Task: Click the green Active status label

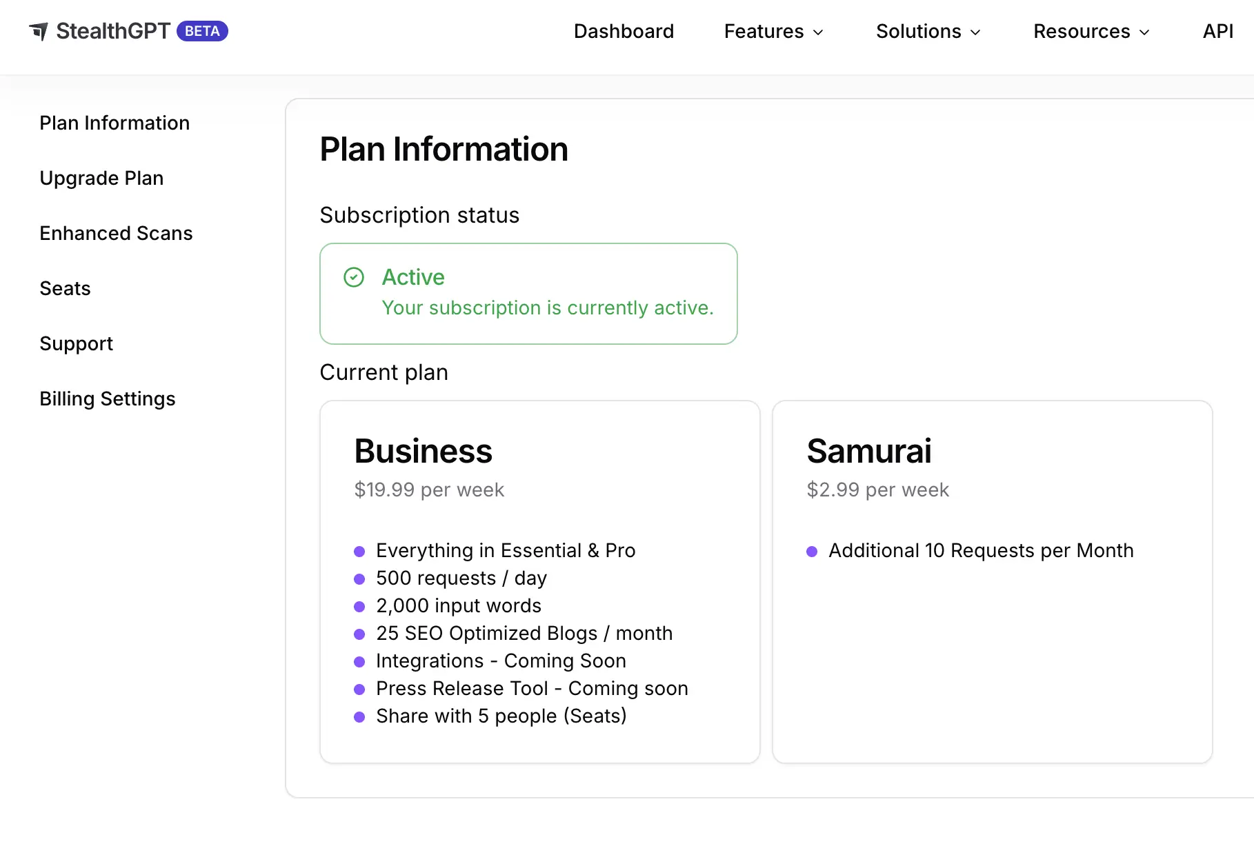Action: [x=413, y=277]
